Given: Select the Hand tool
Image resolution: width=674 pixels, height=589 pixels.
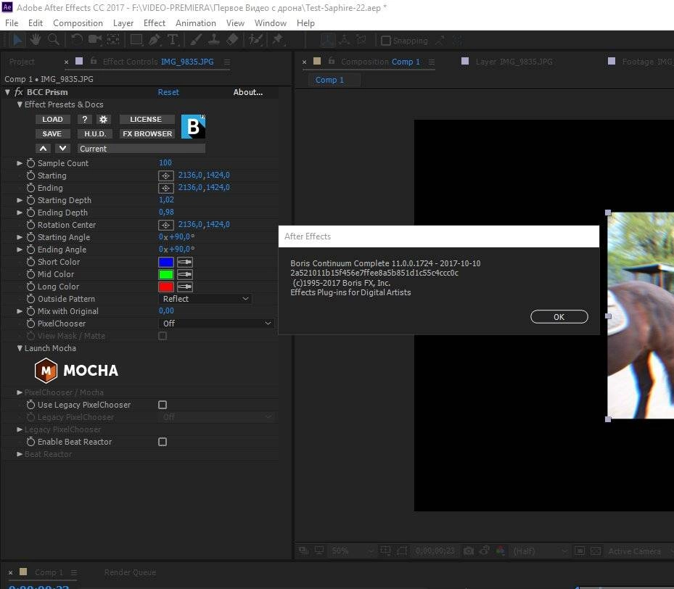Looking at the screenshot, I should coord(36,40).
